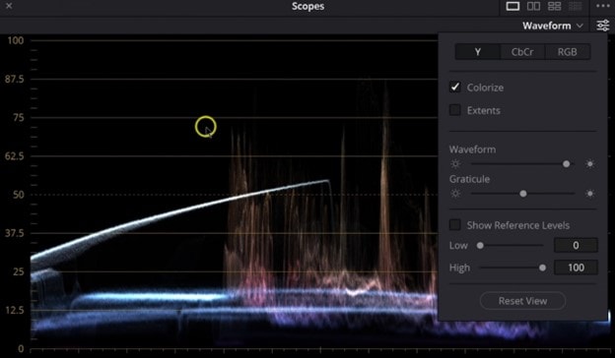Switch to single scope view layout
The height and width of the screenshot is (358, 615).
(512, 6)
